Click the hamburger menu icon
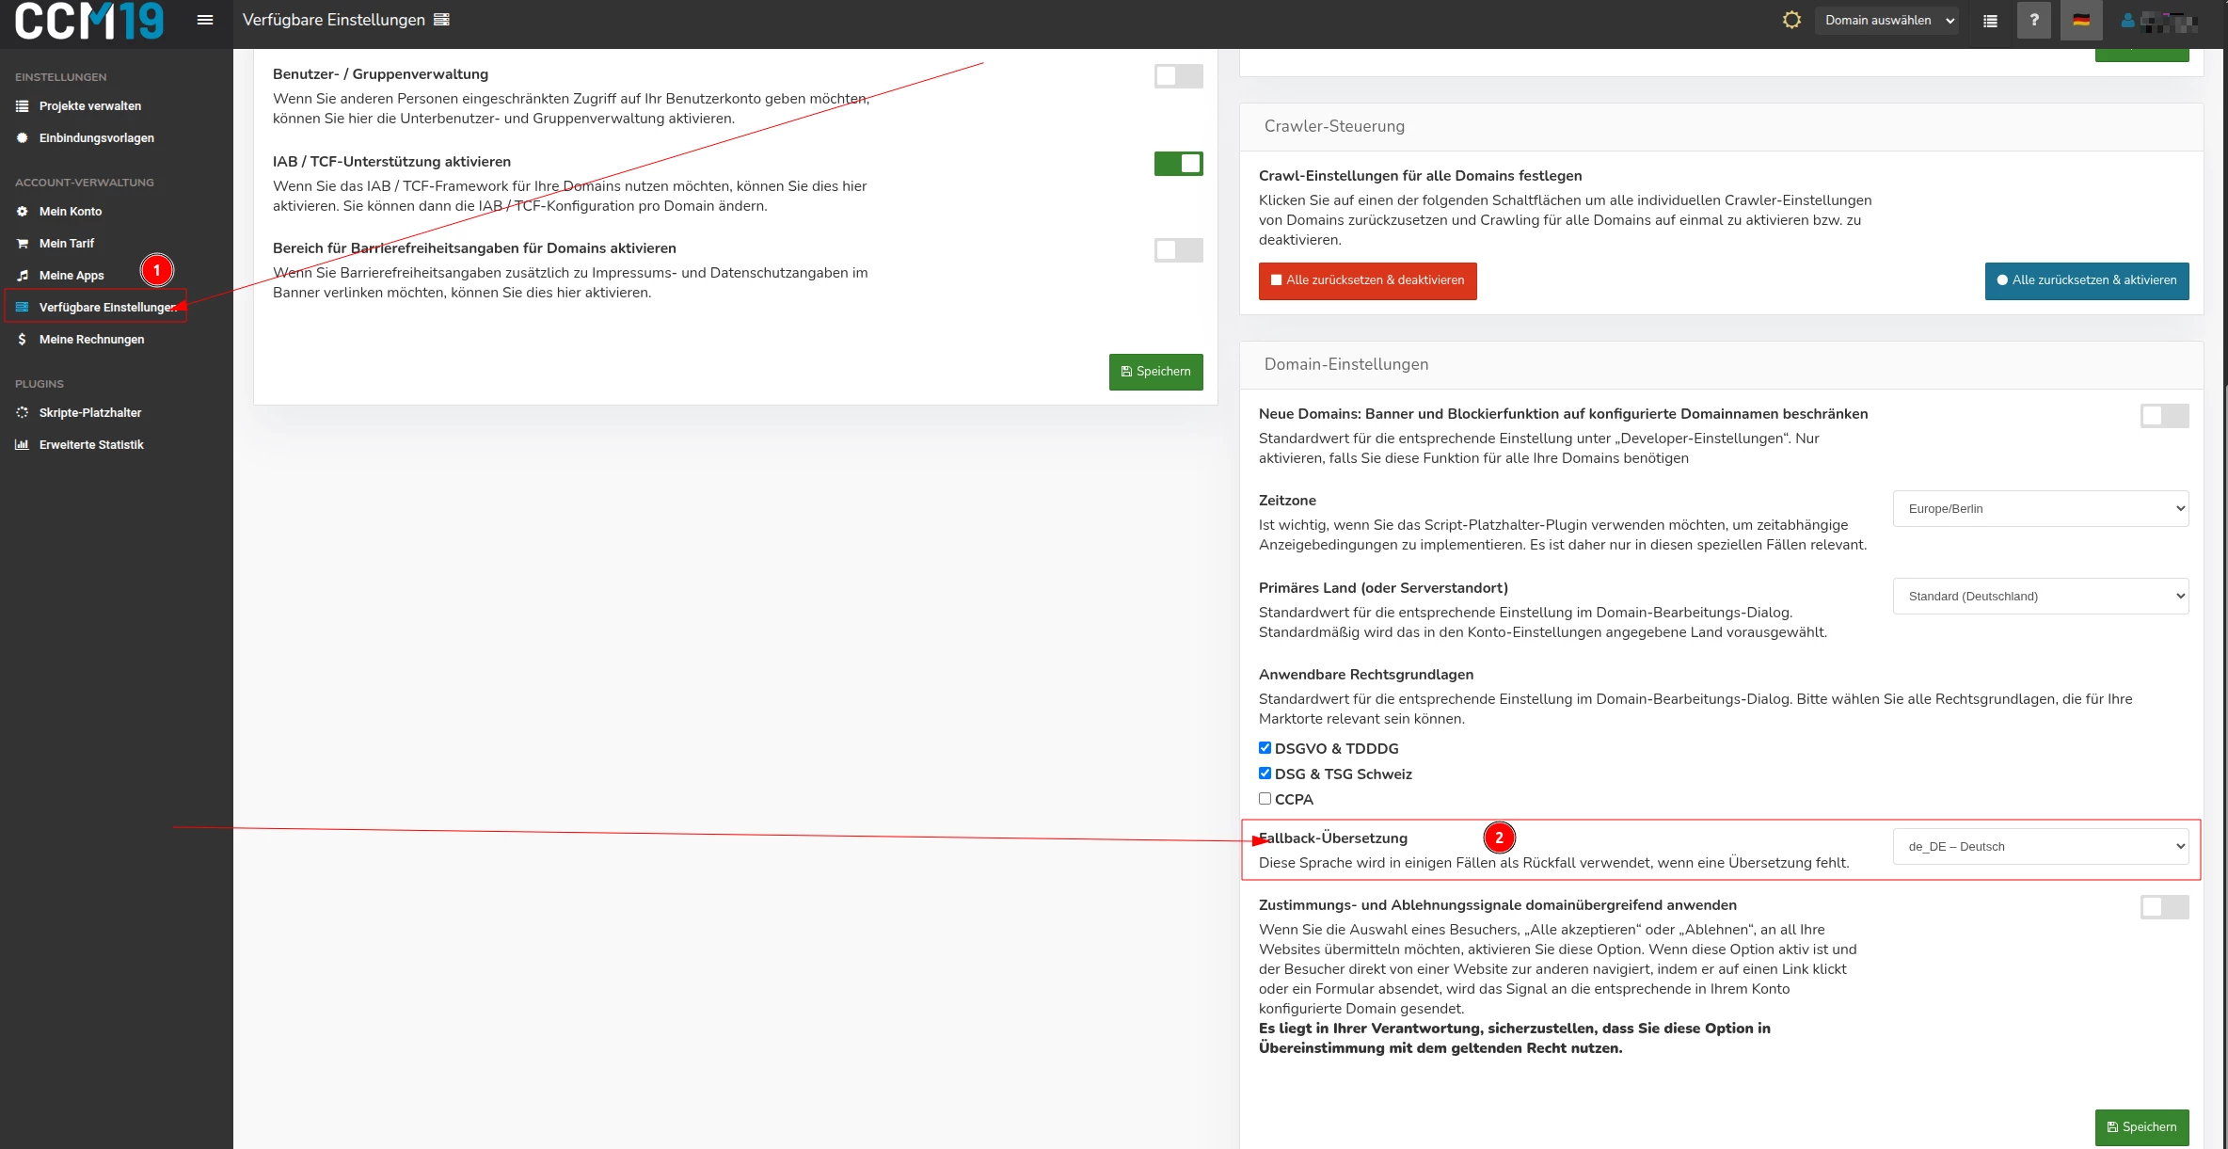Screen dimensions: 2228x1149 pyautogui.click(x=204, y=20)
